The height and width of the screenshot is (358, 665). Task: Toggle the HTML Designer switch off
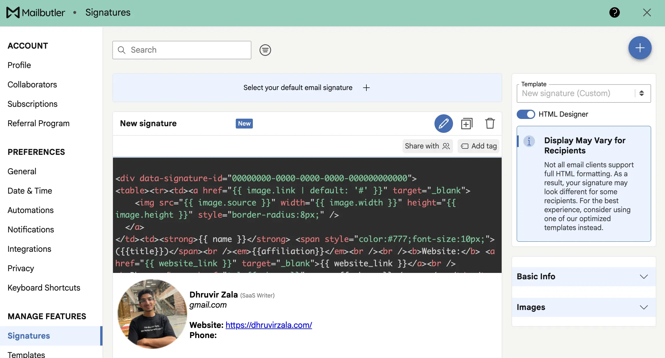point(526,114)
